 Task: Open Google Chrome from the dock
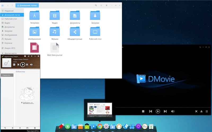point(100,126)
